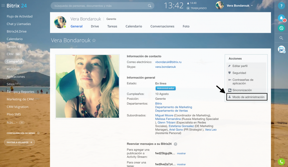The image size is (288, 167).
Task: Click email link vbondaruk@bitrix.ru
Action: pyautogui.click(x=168, y=62)
